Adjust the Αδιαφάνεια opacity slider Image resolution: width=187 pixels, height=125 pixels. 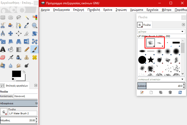point(19,103)
